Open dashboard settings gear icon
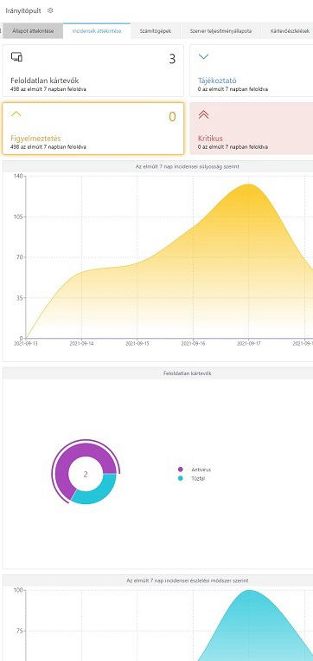 click(x=50, y=10)
